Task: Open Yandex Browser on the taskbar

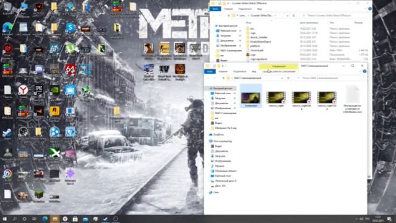Action: pyautogui.click(x=65, y=219)
